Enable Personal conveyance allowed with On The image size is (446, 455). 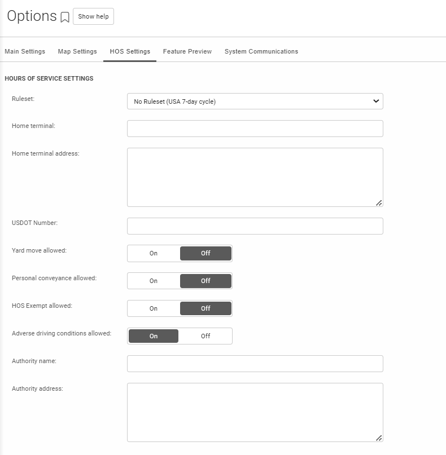[154, 281]
